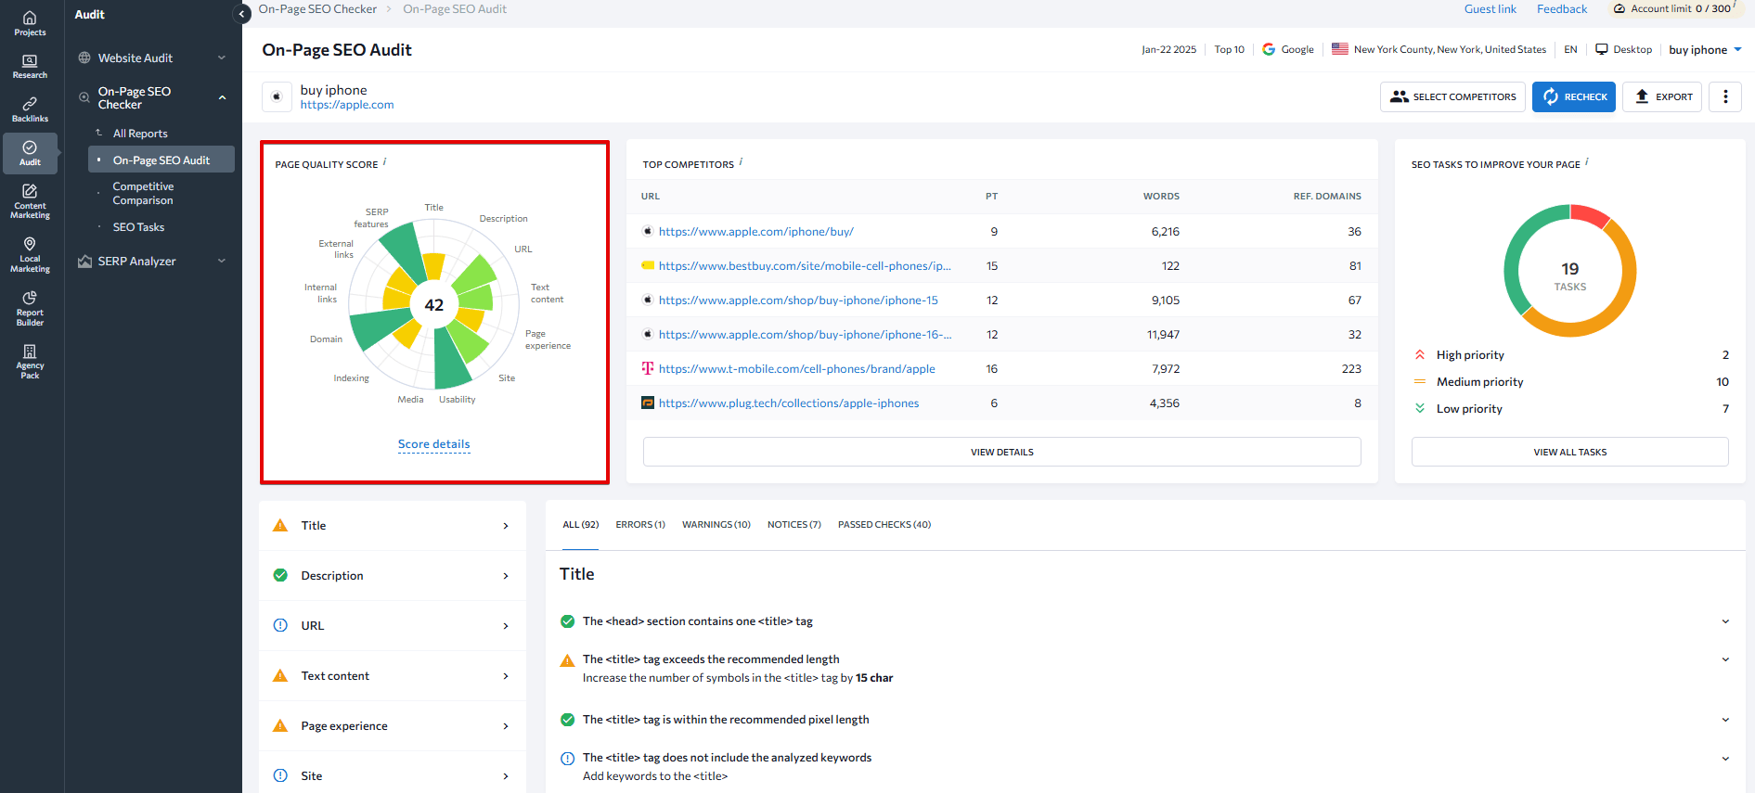This screenshot has height=793, width=1755.
Task: Click green check icon beside Description category
Action: (280, 575)
